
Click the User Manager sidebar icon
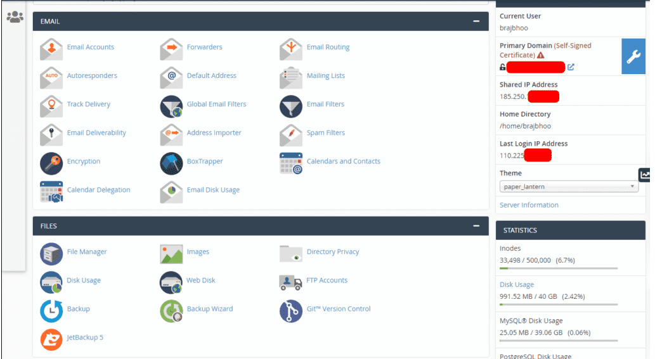(x=15, y=17)
